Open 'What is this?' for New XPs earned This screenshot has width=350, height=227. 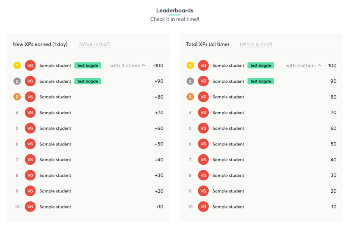(x=94, y=44)
